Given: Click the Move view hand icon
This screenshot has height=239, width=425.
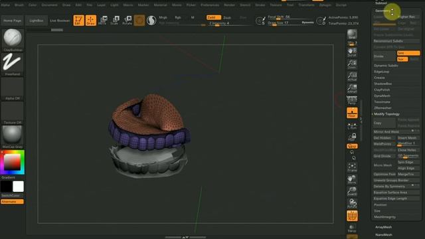Looking at the screenshot, I should click(x=352, y=179).
